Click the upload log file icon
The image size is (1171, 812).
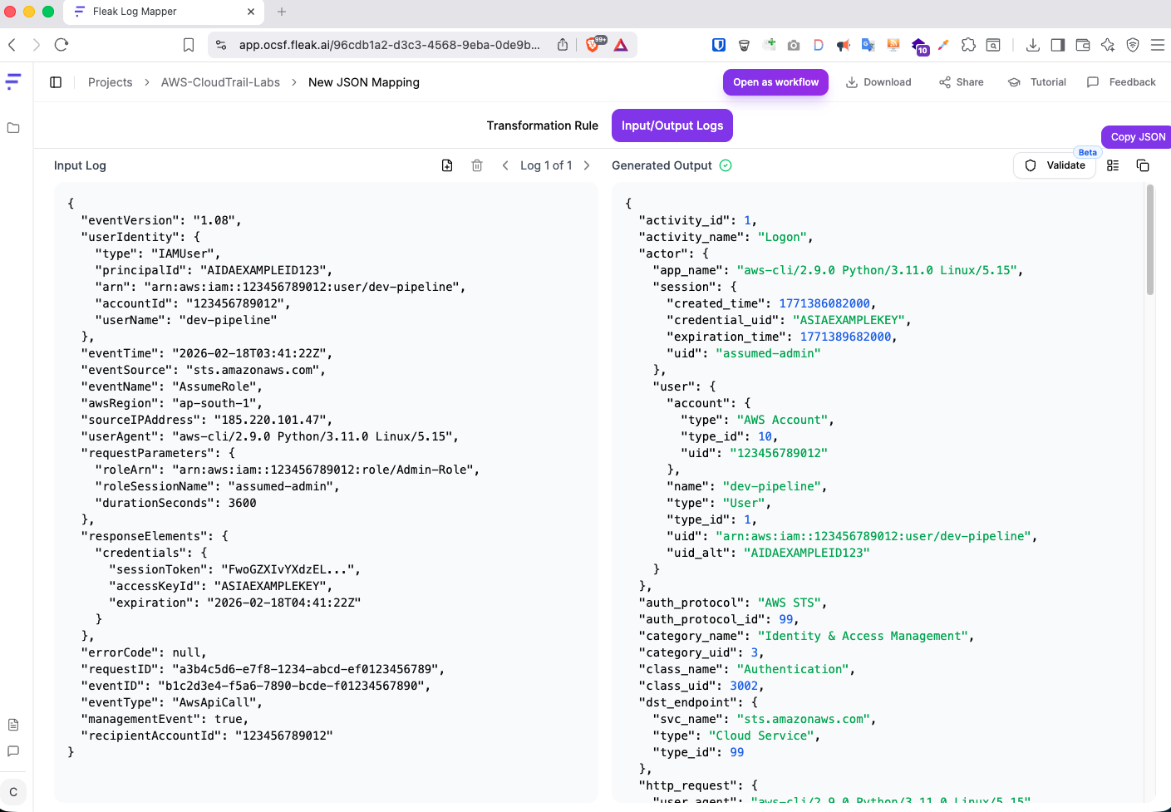click(447, 165)
